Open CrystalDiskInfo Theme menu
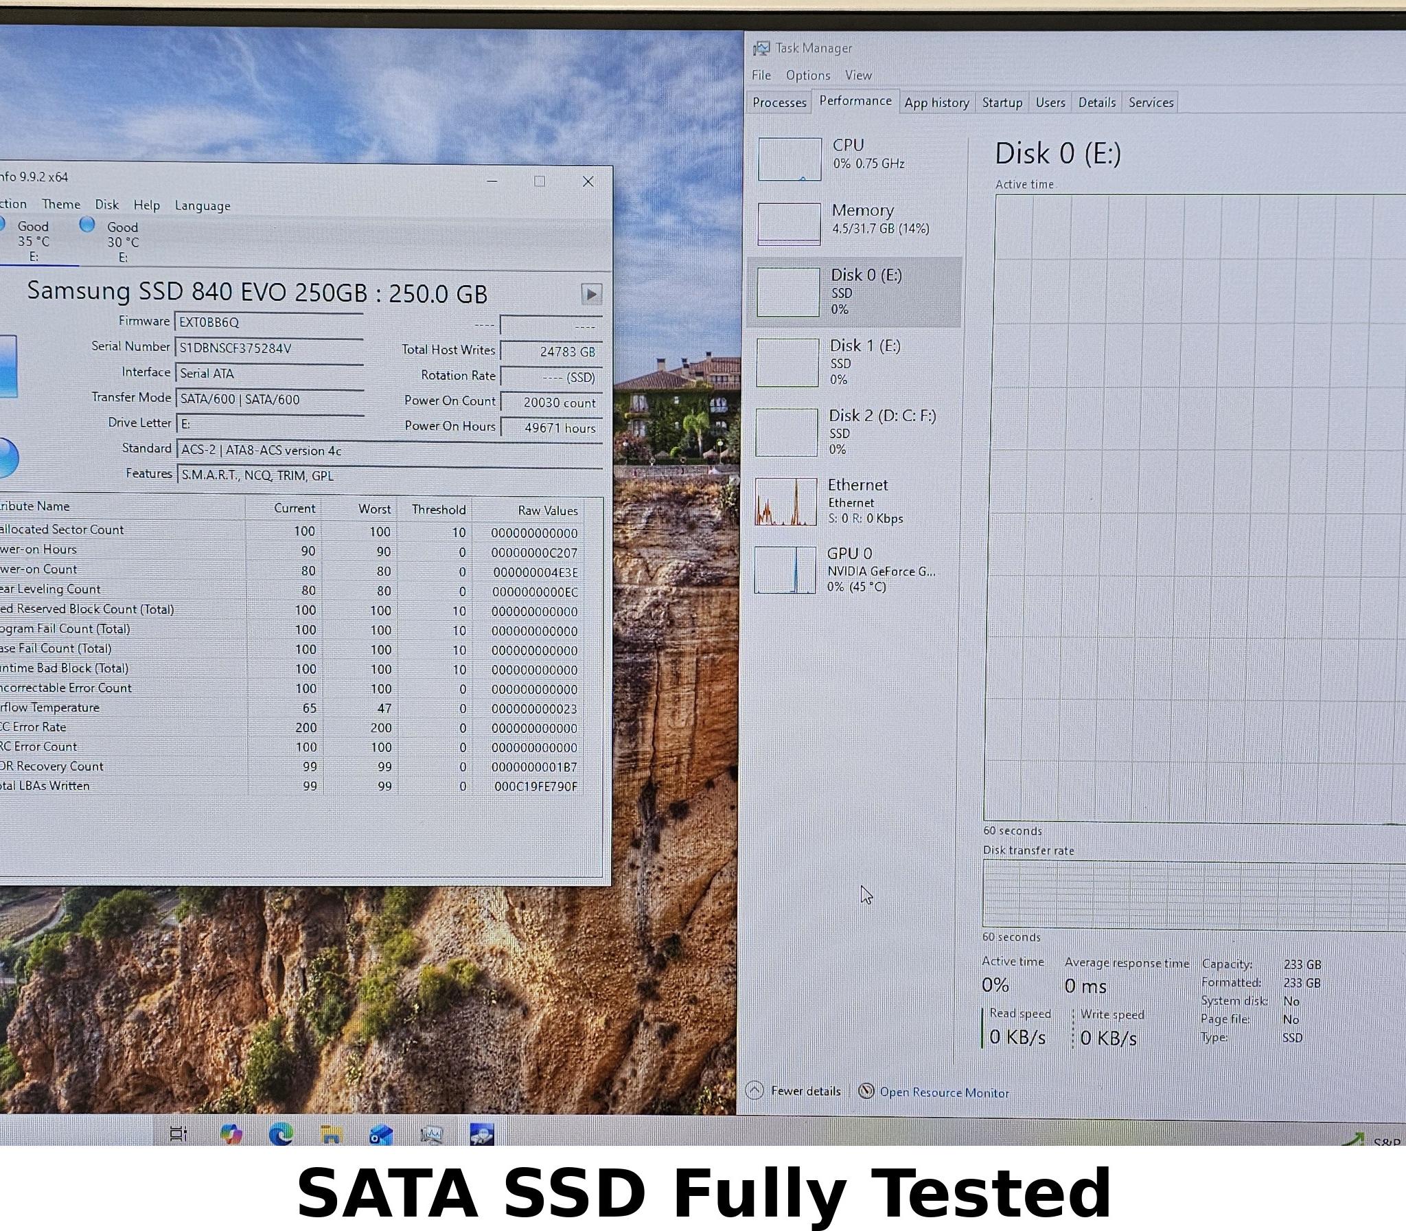The width and height of the screenshot is (1406, 1231). 61,204
